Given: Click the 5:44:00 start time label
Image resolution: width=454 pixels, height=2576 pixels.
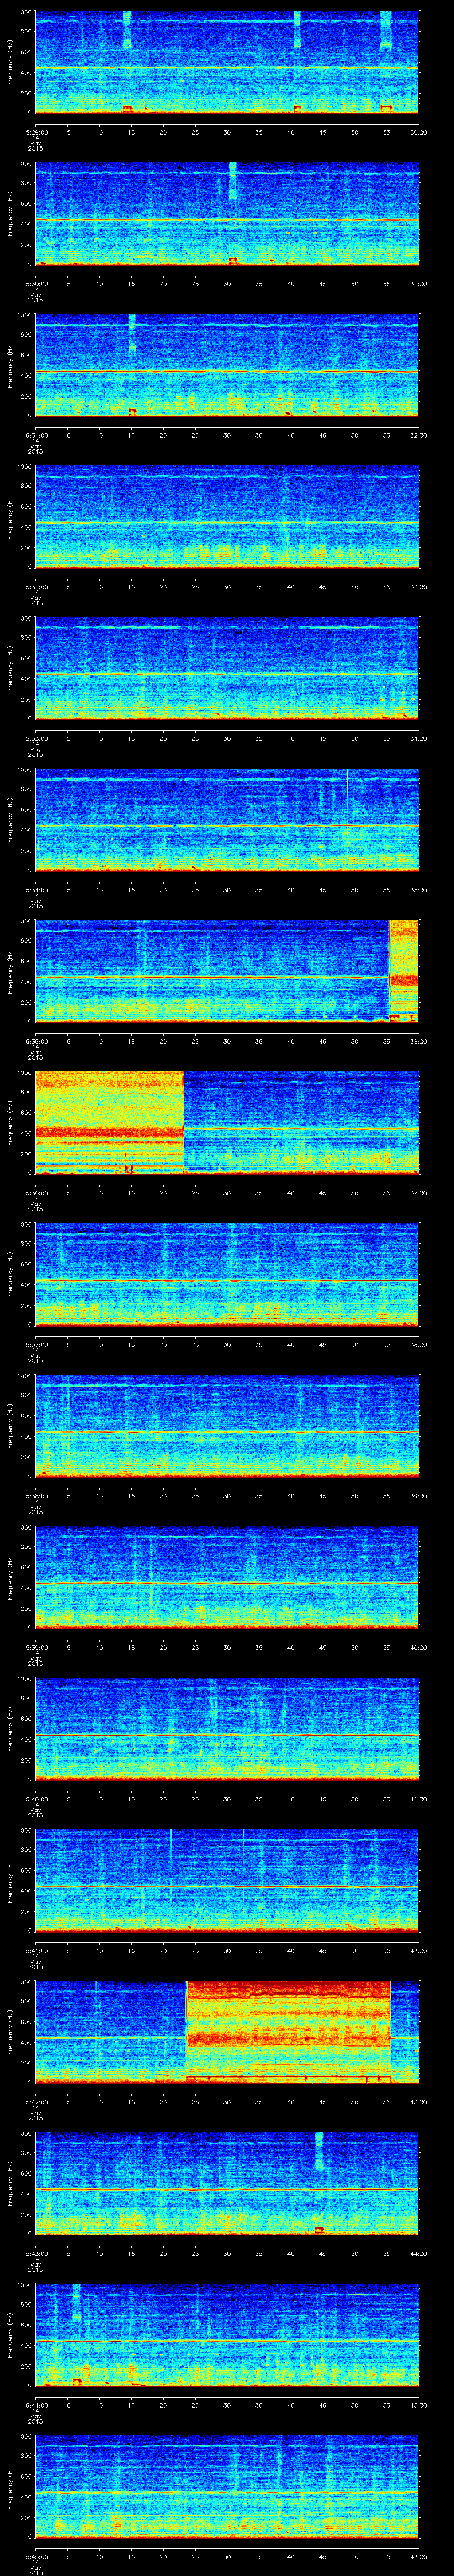Looking at the screenshot, I should 36,2405.
